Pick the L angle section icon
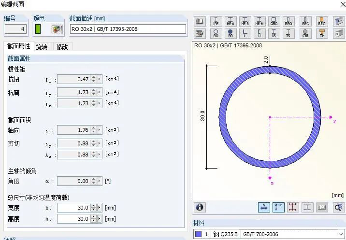346x240 pixels. [245, 33]
